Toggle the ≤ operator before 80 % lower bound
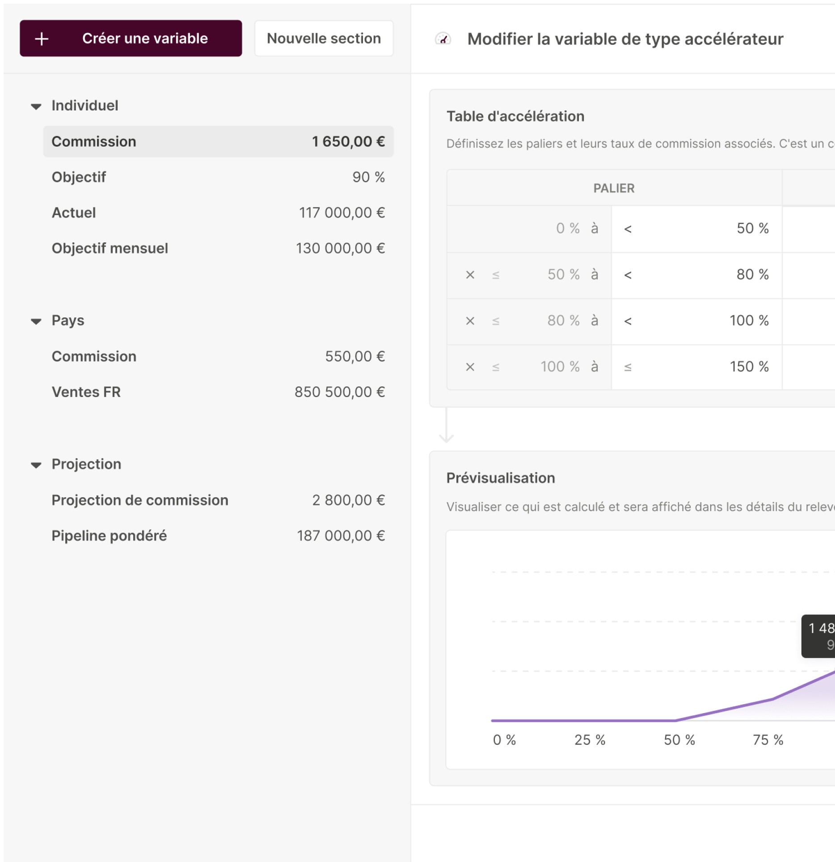Screen dimensions: 835x862 [x=495, y=321]
